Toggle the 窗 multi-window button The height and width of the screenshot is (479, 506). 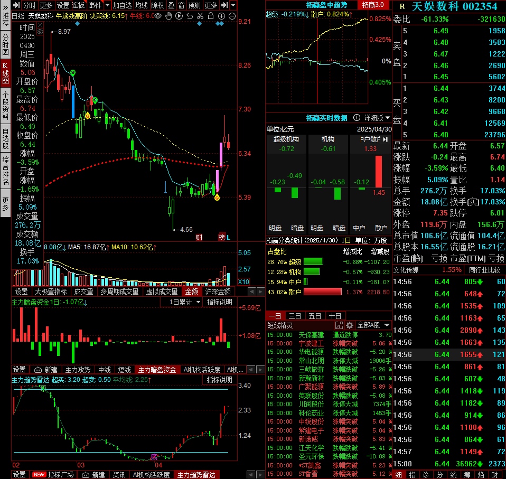tap(182, 5)
